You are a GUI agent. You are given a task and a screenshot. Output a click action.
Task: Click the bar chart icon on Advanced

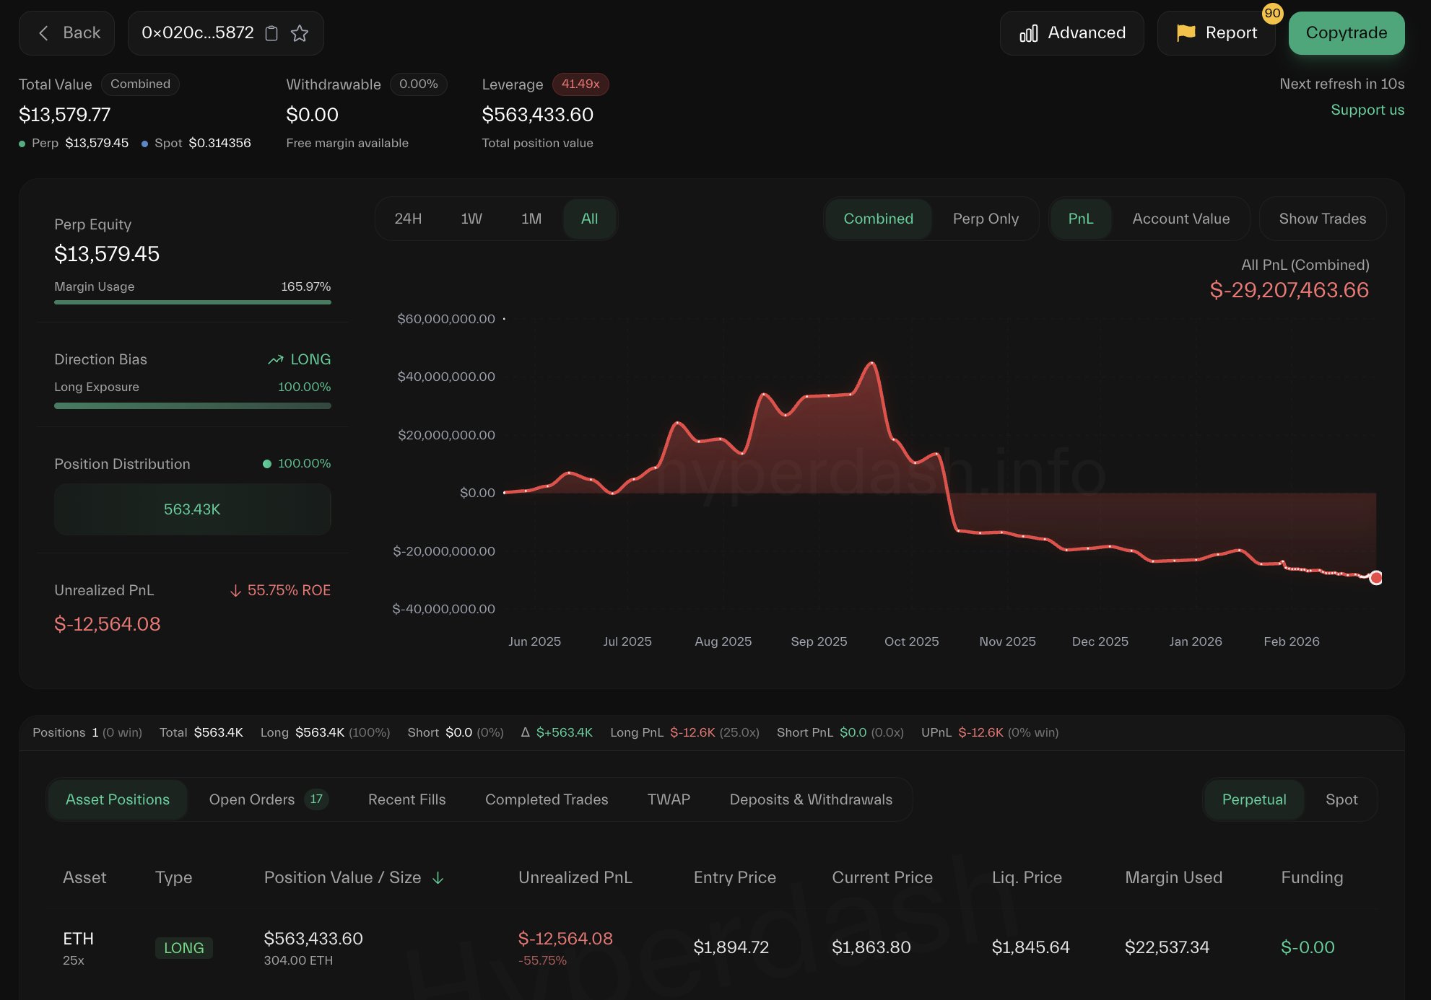pyautogui.click(x=1028, y=33)
